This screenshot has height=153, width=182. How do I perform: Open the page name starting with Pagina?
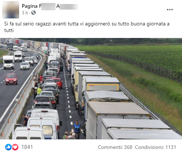(x=50, y=6)
